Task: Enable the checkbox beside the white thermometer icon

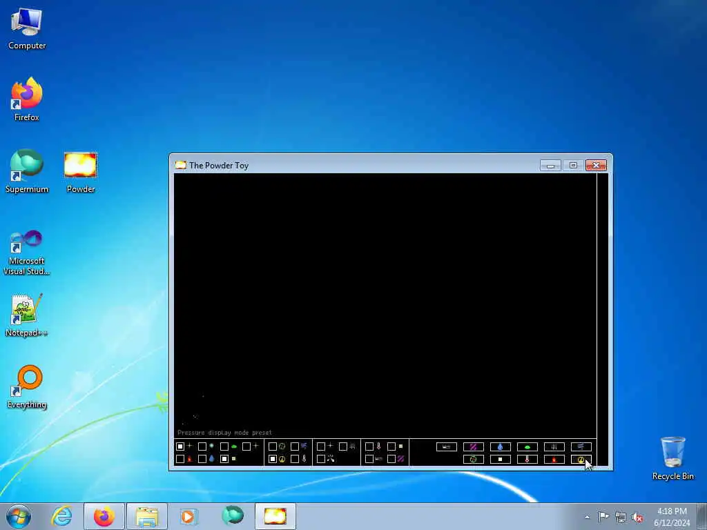Action: tap(294, 459)
